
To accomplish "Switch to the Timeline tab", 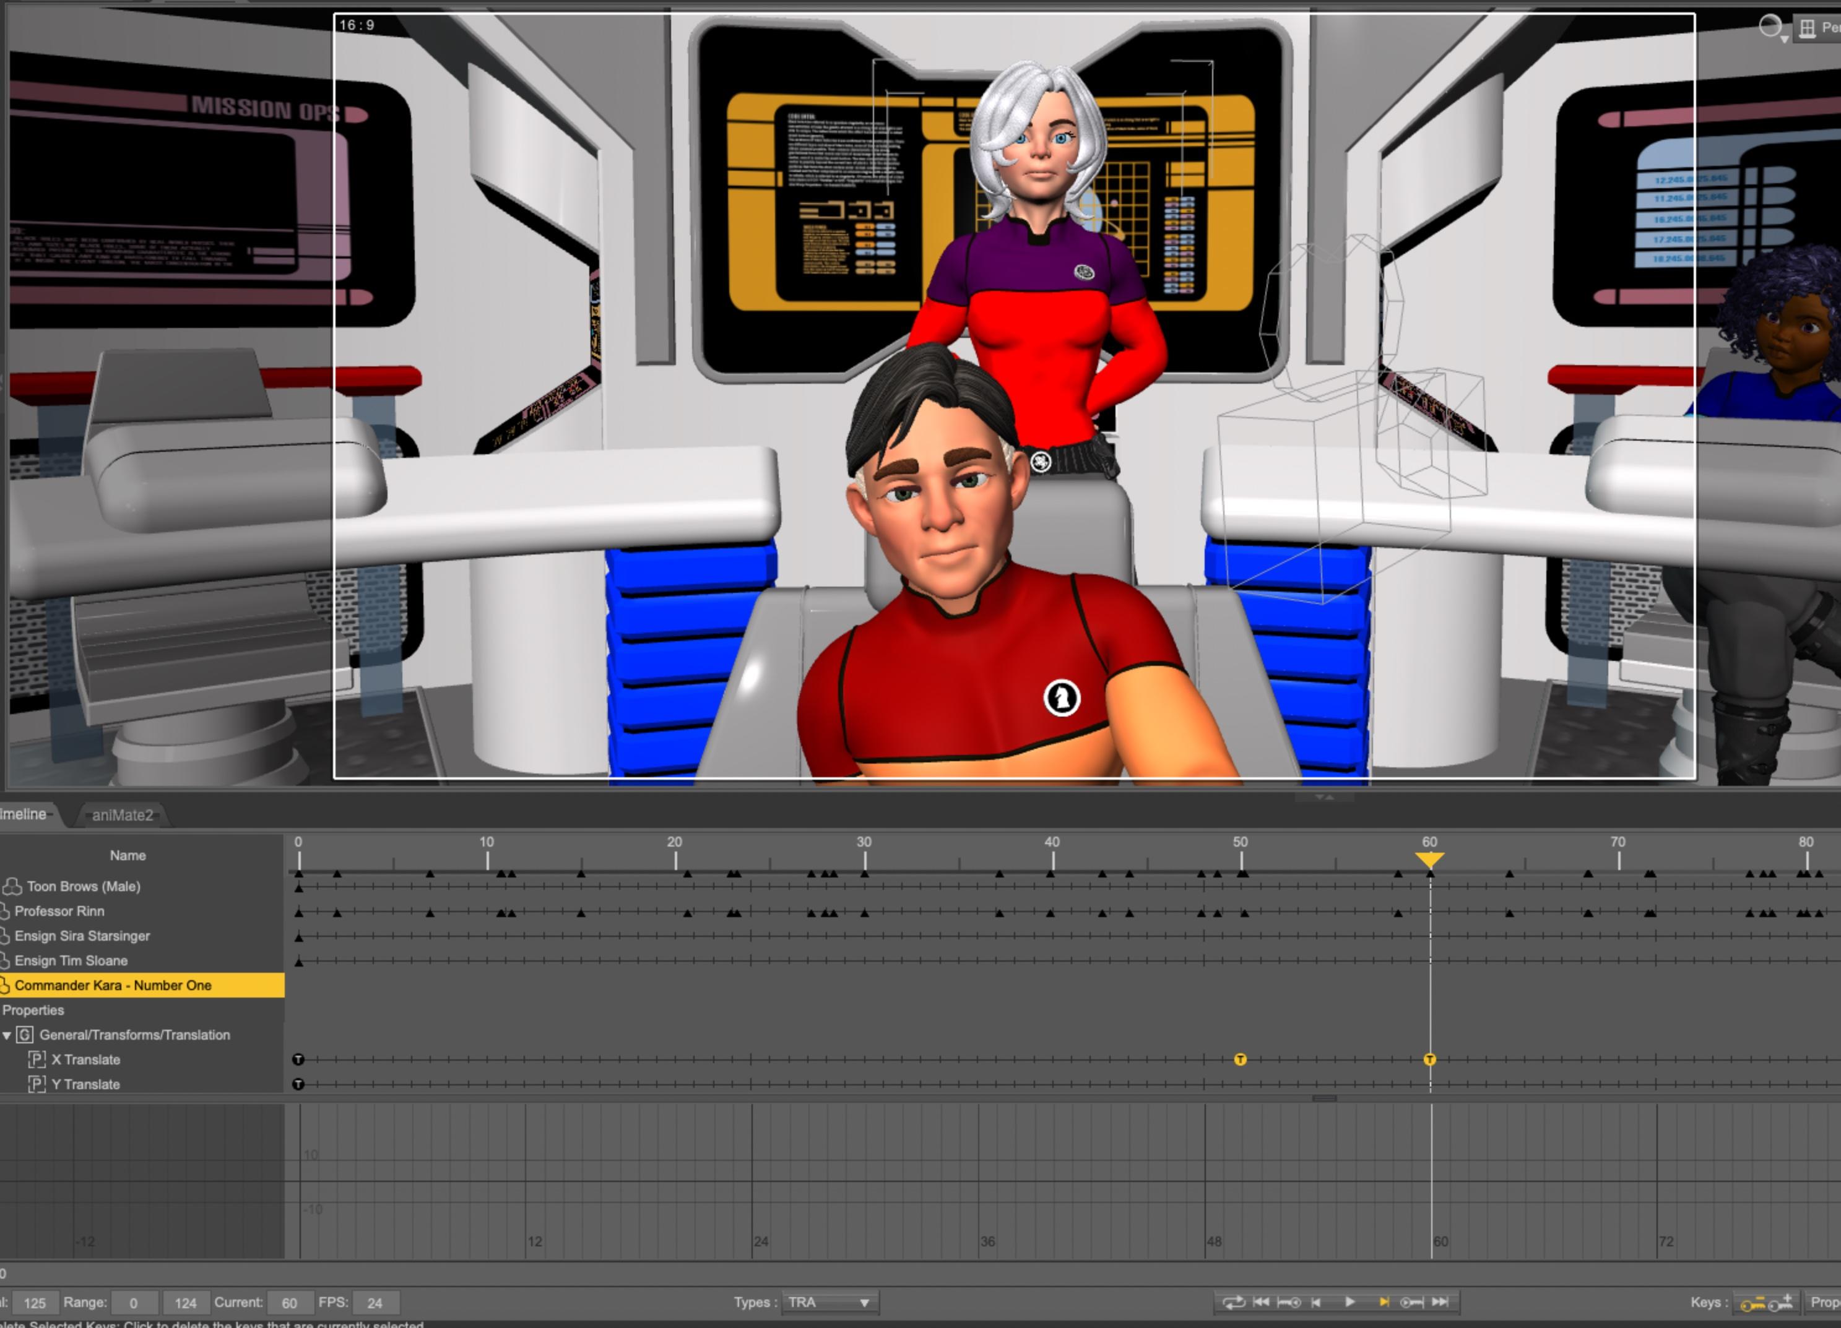I will 24,814.
